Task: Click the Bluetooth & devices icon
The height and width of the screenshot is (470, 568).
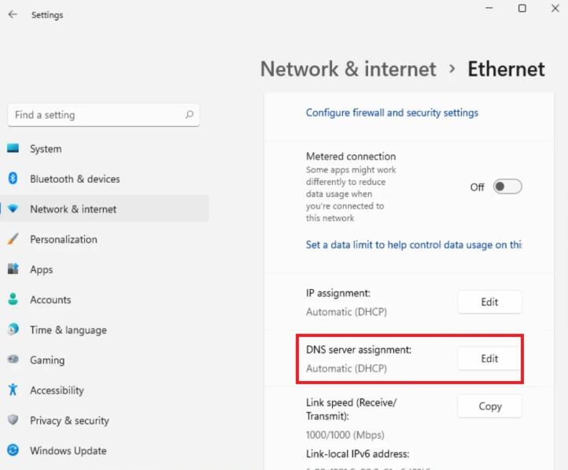Action: point(13,179)
